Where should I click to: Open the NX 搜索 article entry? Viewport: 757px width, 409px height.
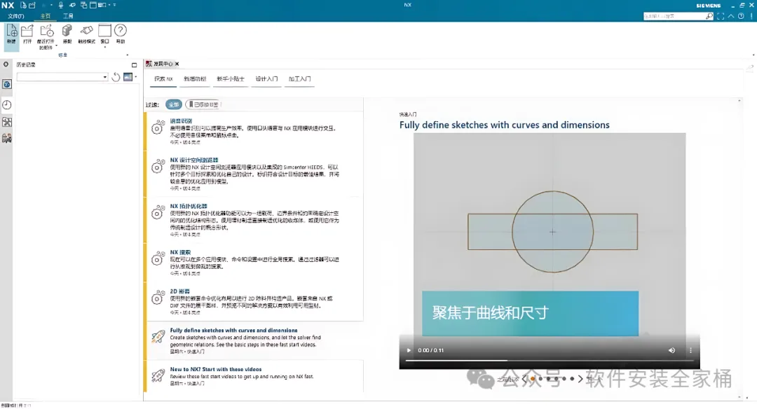pyautogui.click(x=254, y=263)
